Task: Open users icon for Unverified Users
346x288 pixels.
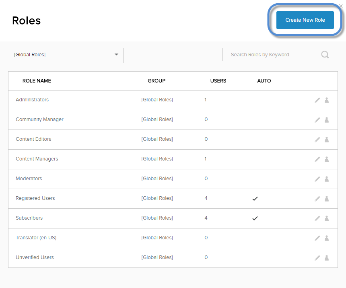Action: tap(327, 258)
